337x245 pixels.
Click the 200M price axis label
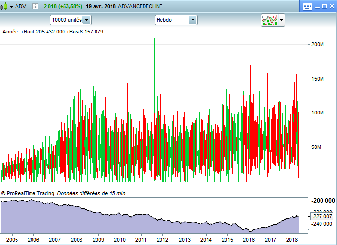[x=318, y=44]
